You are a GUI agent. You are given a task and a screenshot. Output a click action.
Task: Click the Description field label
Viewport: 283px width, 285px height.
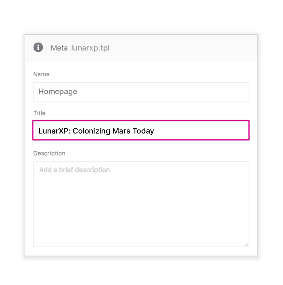49,153
